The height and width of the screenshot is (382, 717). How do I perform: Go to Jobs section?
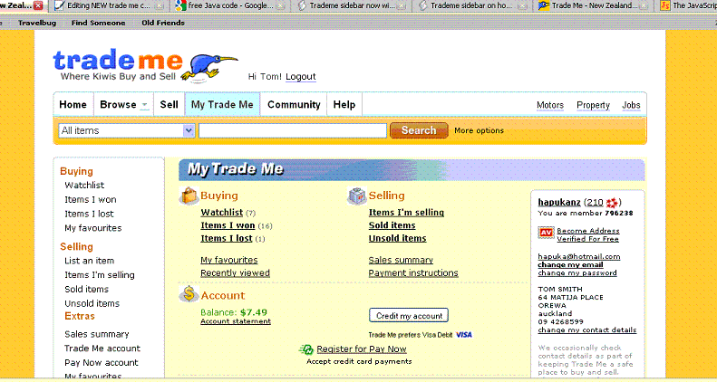(631, 105)
